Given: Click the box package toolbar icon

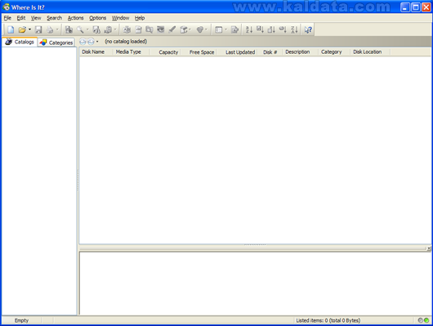Looking at the screenshot, I should pyautogui.click(x=183, y=29).
